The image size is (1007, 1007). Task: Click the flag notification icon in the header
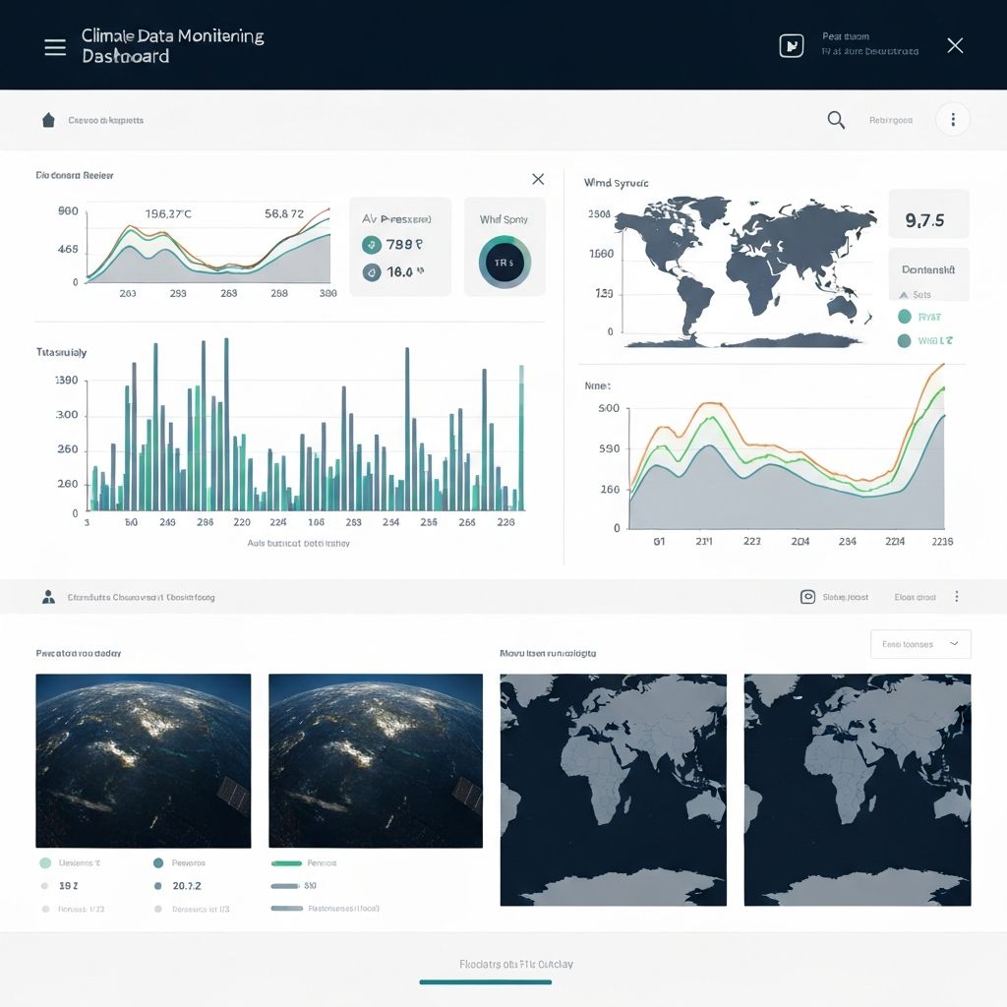click(x=791, y=44)
